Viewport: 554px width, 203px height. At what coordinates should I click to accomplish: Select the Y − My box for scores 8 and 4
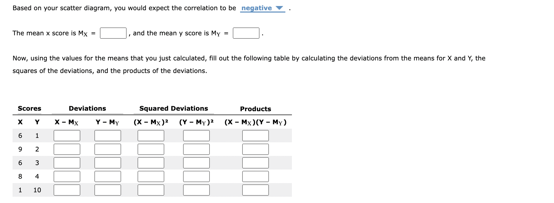click(108, 176)
